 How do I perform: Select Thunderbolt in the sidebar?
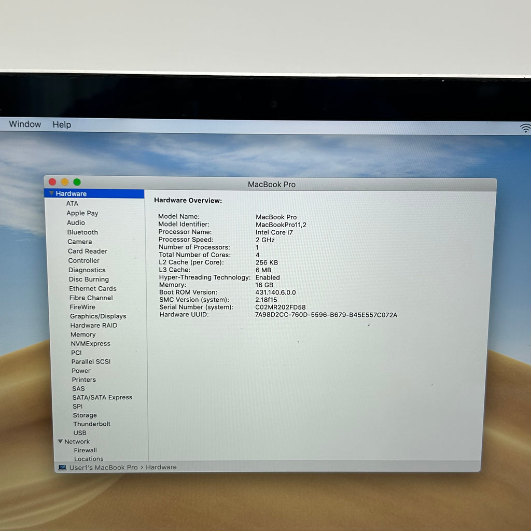pyautogui.click(x=92, y=424)
